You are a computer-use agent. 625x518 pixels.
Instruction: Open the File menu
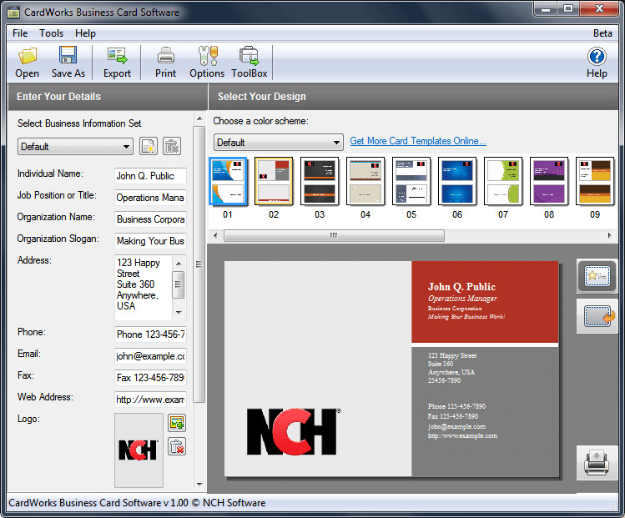coord(20,33)
